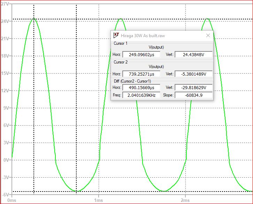Click Diff (Cursor2 - Cursor1) heading
This screenshot has width=253, height=204.
[x=132, y=81]
